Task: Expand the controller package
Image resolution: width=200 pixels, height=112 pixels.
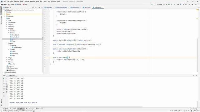Action: (x=7, y=22)
